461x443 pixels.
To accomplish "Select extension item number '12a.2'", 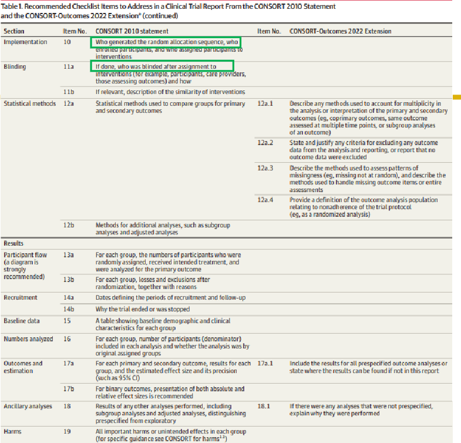I will click(265, 143).
